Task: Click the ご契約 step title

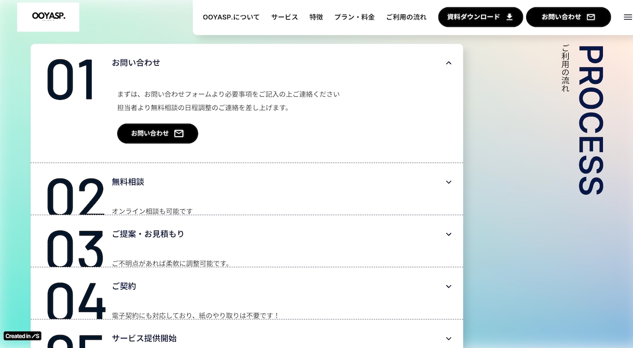Action: pos(124,286)
